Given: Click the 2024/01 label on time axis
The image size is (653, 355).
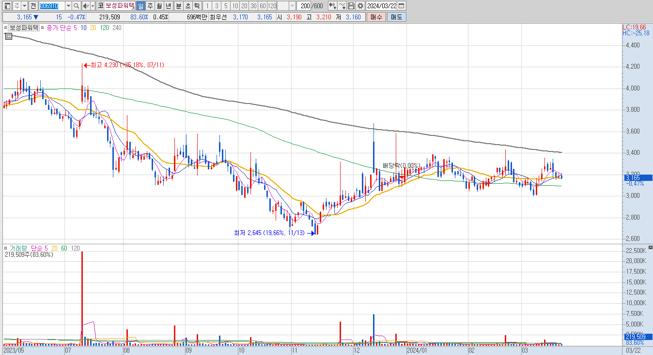Looking at the screenshot, I should [417, 350].
